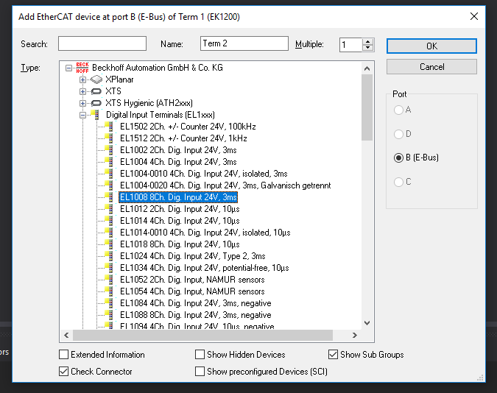
Task: Select EL1002 2Ch. Dig. Input 24V, 3ms
Action: pos(178,150)
